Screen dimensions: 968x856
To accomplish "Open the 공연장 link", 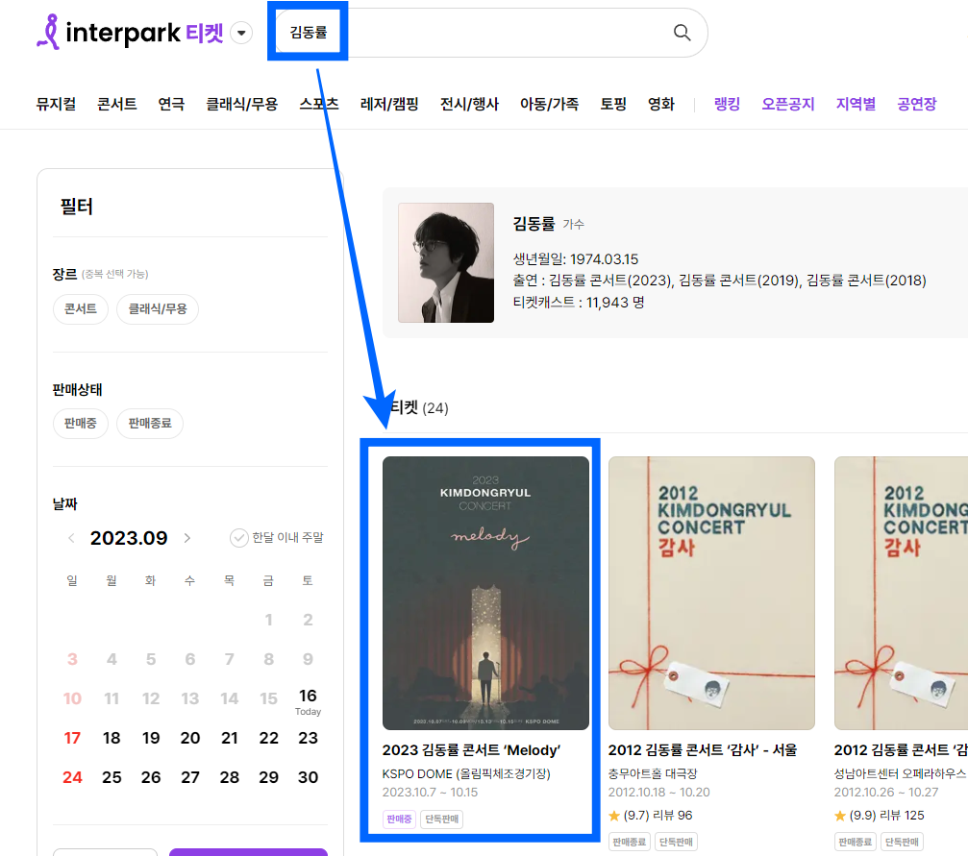I will [x=917, y=104].
